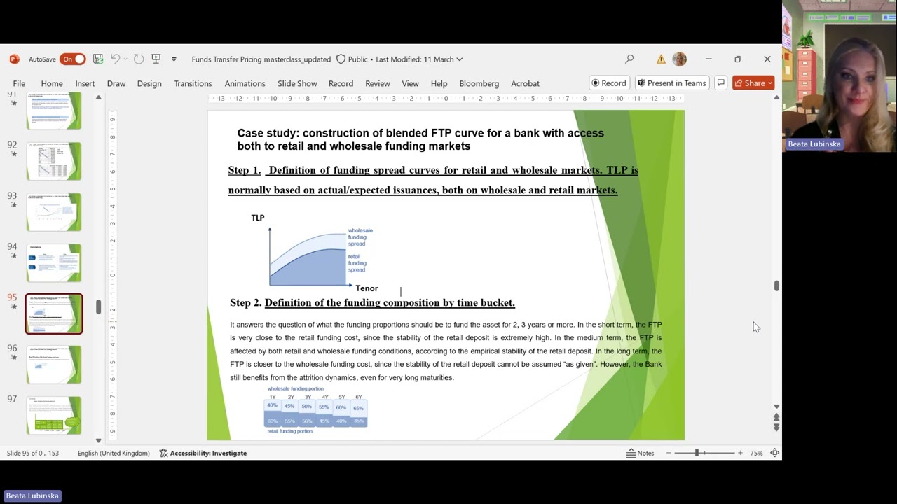Click the Public sensitivity shield icon
Image resolution: width=897 pixels, height=504 pixels.
point(341,59)
